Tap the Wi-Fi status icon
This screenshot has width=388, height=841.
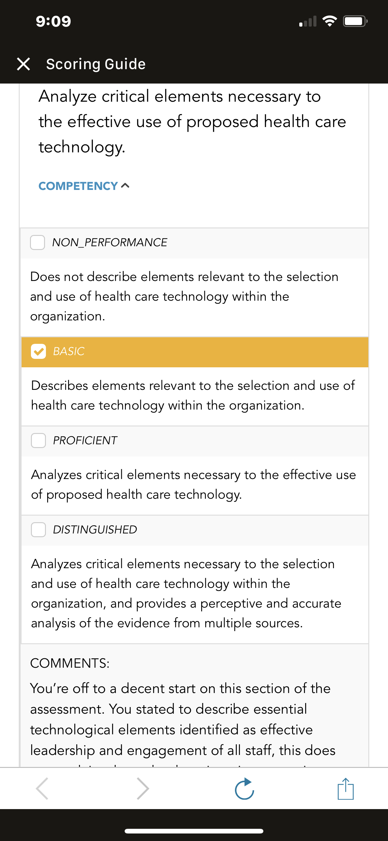coord(330,22)
